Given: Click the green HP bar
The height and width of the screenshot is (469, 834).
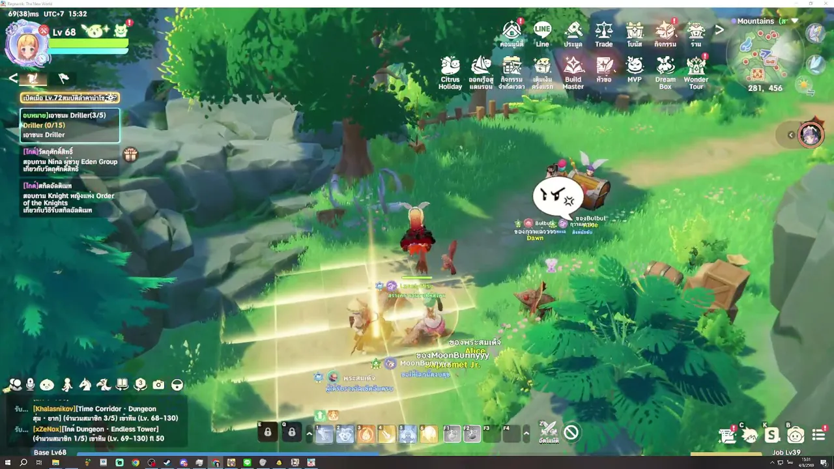Looking at the screenshot, I should (x=89, y=42).
